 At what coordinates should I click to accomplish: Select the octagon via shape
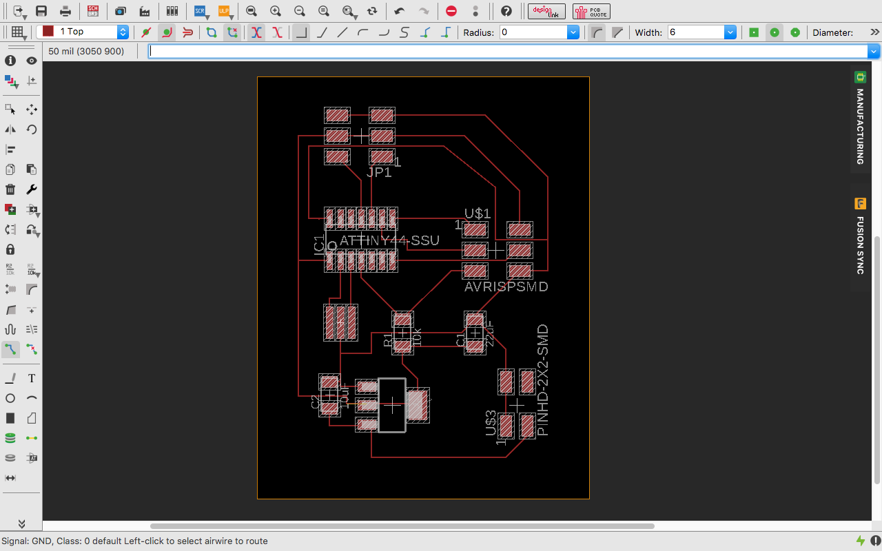[x=795, y=32]
